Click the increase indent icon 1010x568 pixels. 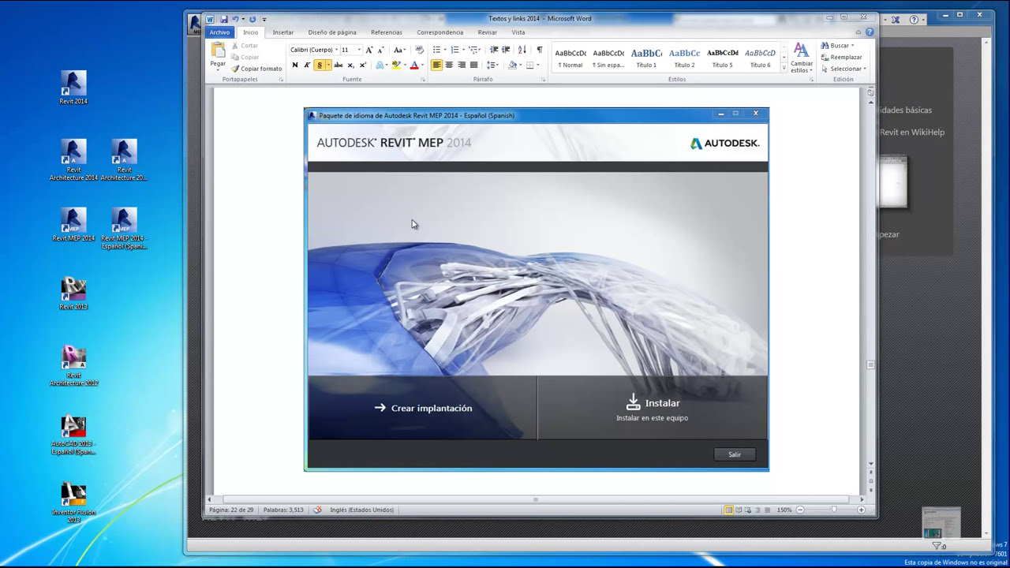pyautogui.click(x=507, y=50)
